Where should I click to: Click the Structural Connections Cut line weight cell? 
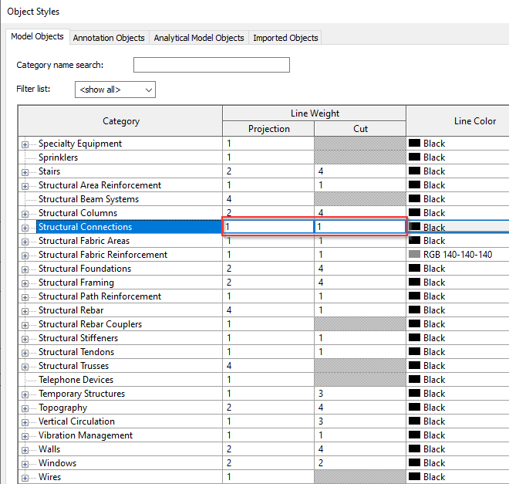tap(359, 227)
